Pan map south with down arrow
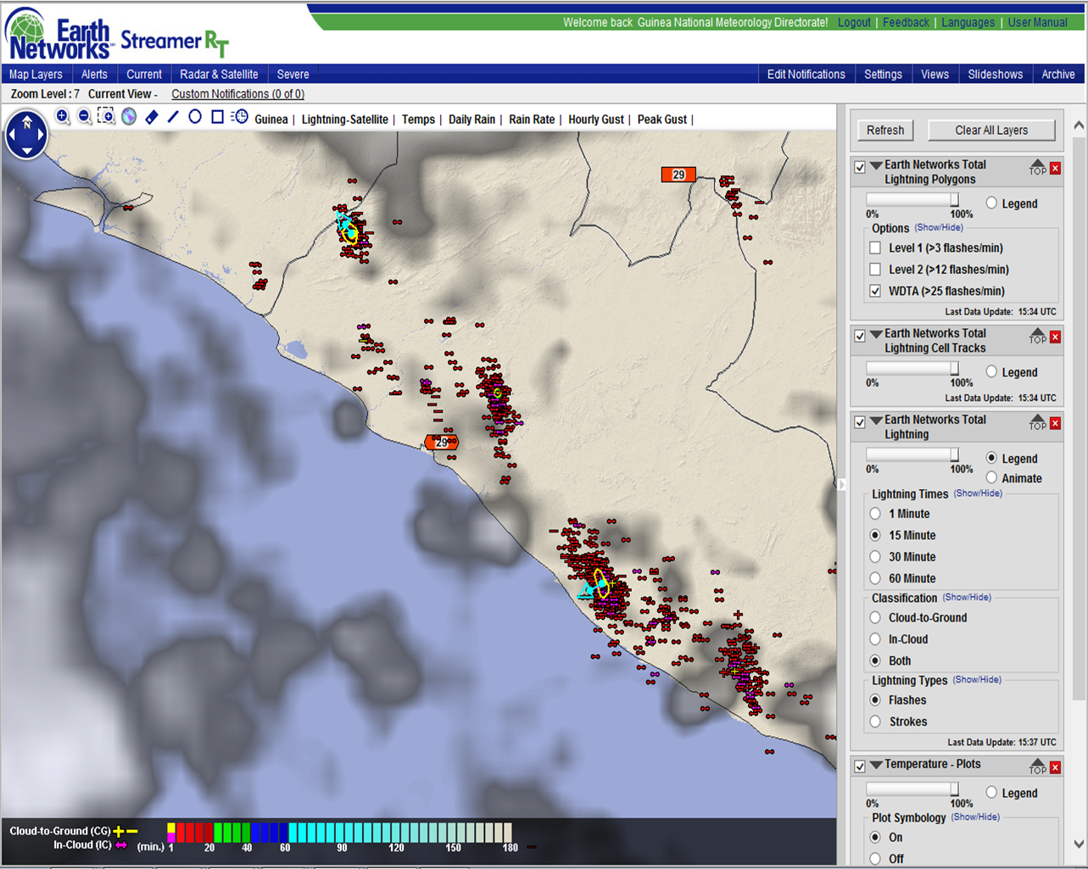 26,150
